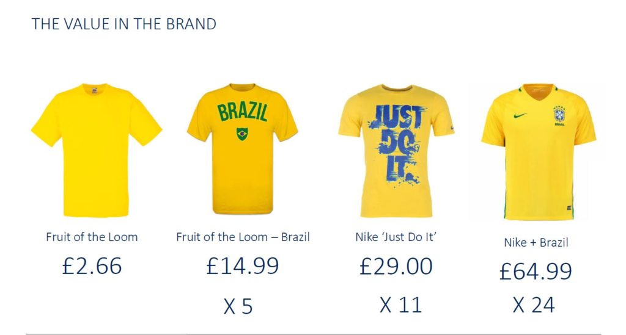This screenshot has width=626, height=335.
Task: Click the 'Fruit of the Loom – Brazil' caption
Action: coord(243,237)
